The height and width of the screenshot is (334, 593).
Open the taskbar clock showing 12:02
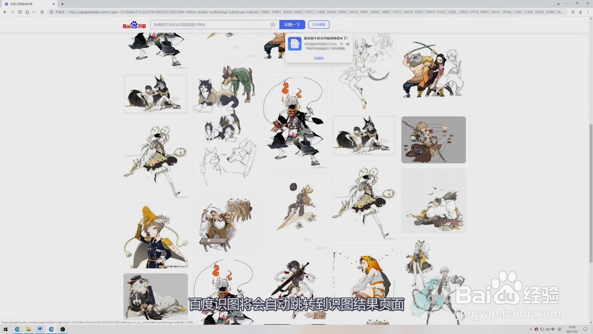point(572,329)
